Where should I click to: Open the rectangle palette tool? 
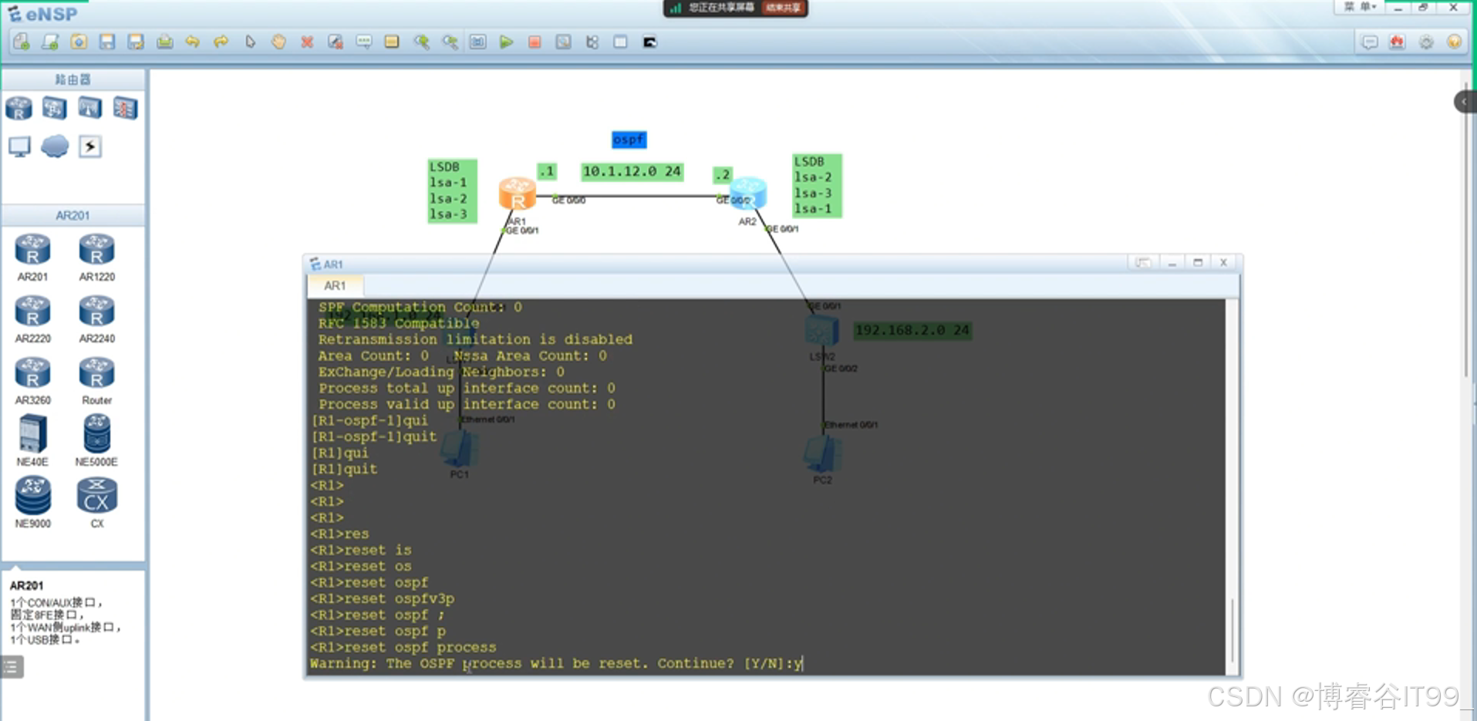click(x=392, y=42)
